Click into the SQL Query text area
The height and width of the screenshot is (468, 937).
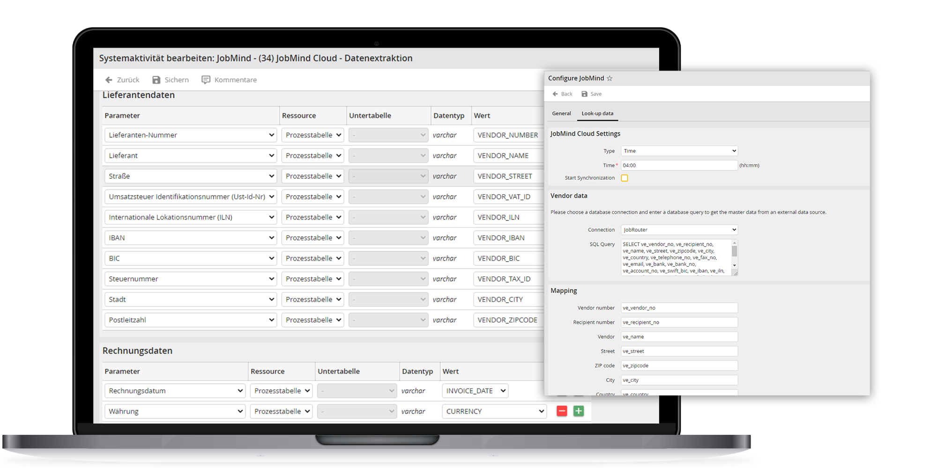(x=675, y=257)
